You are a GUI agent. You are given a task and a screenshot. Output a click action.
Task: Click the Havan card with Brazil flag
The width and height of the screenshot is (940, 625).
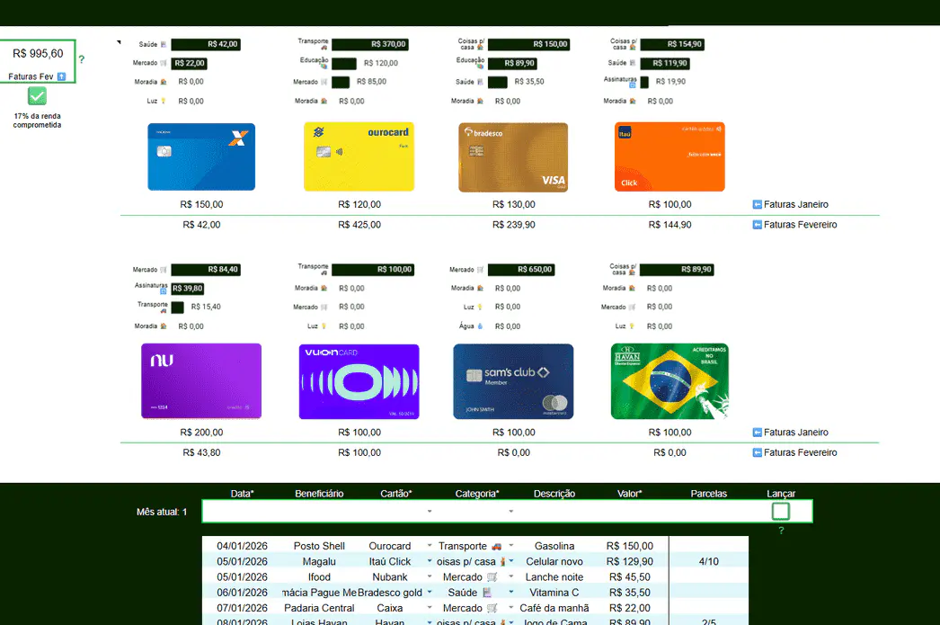pos(670,381)
